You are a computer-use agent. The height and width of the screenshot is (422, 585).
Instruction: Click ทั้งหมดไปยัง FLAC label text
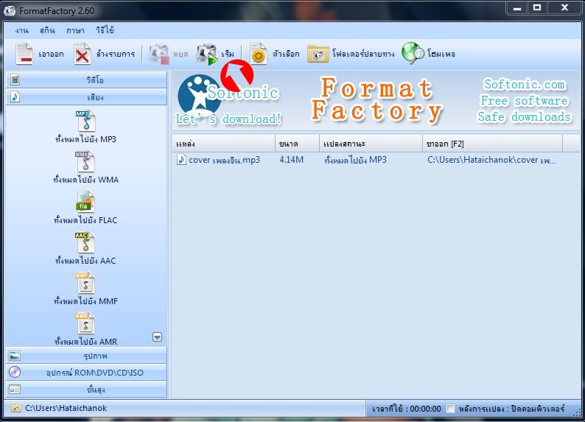tap(85, 220)
